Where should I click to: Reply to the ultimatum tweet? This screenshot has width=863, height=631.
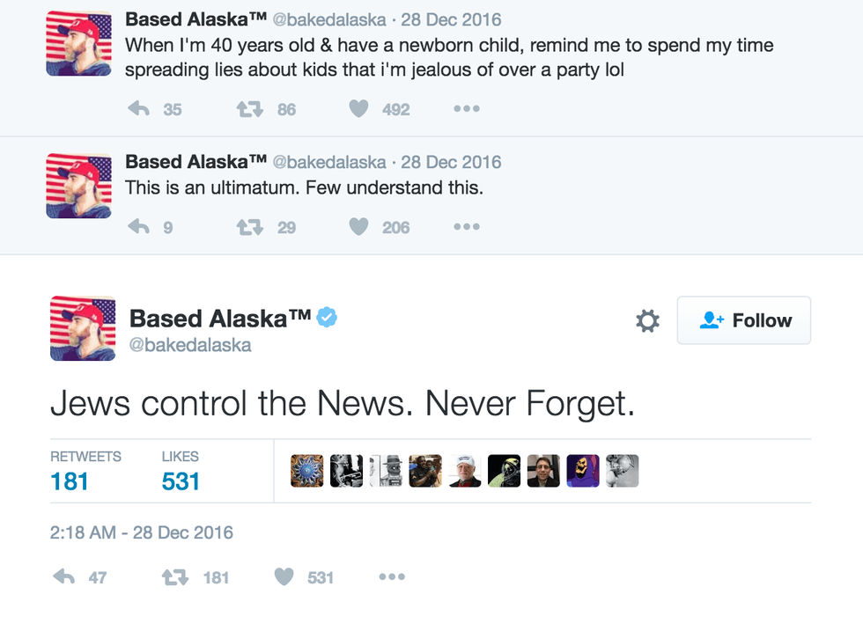click(x=139, y=227)
